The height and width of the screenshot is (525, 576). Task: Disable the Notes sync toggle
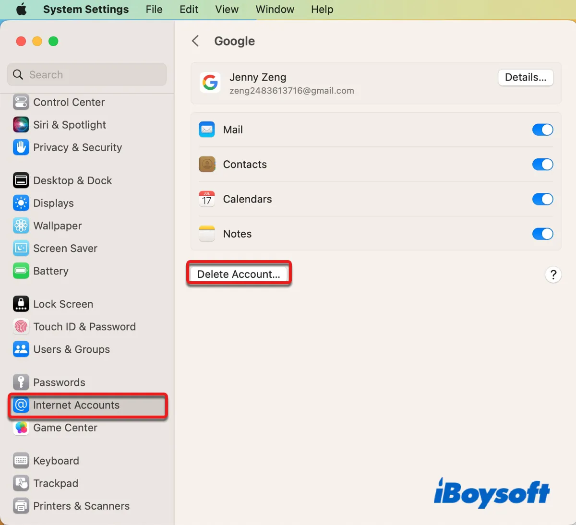542,234
